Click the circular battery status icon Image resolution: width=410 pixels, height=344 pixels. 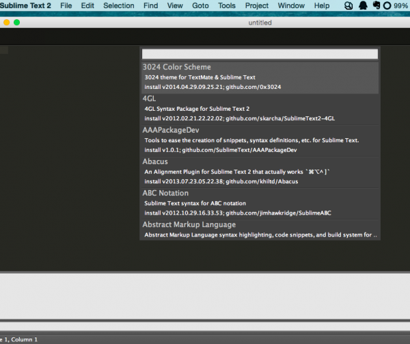point(387,5)
